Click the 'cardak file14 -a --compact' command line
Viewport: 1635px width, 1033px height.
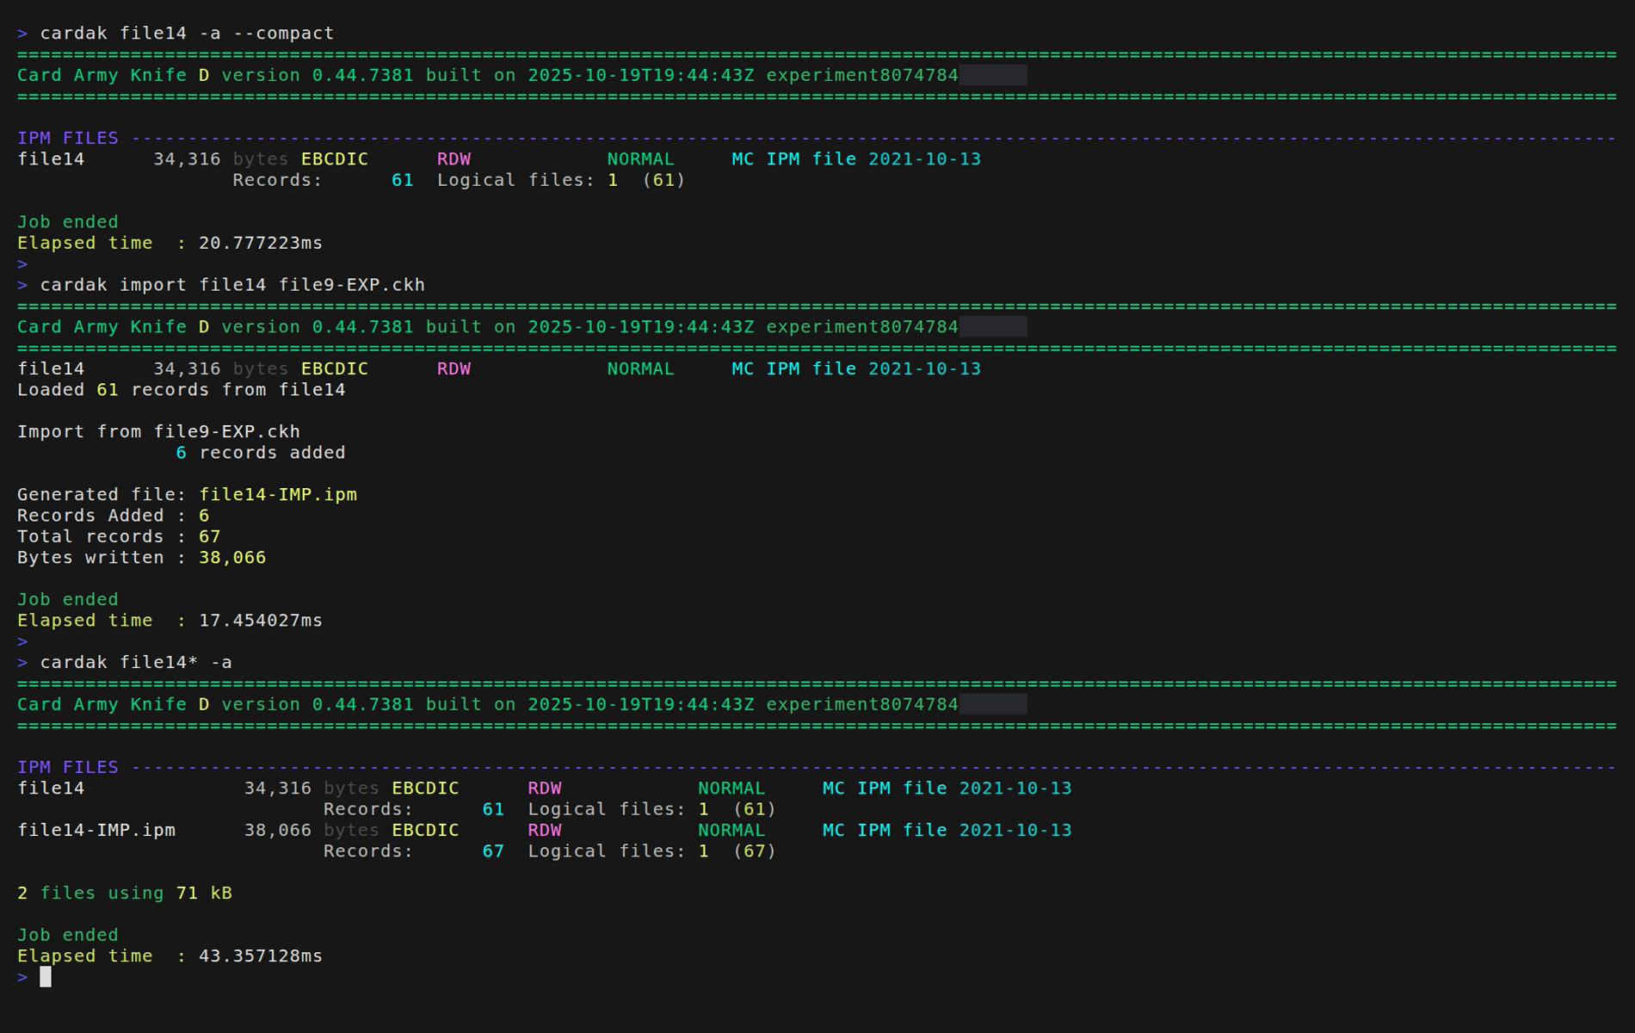click(187, 33)
